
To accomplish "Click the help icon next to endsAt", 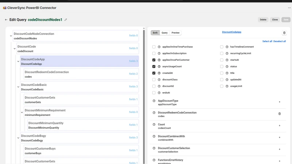I will tap(159, 93).
